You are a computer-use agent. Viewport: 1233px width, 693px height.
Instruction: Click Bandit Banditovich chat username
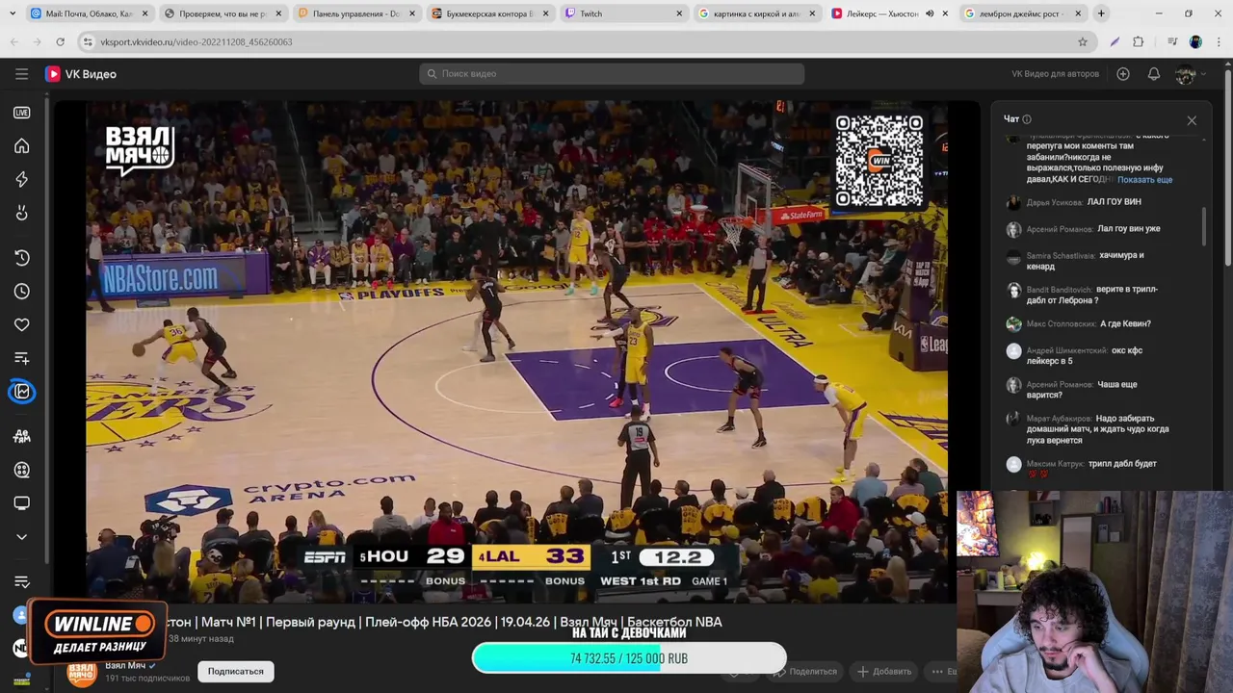(1059, 290)
